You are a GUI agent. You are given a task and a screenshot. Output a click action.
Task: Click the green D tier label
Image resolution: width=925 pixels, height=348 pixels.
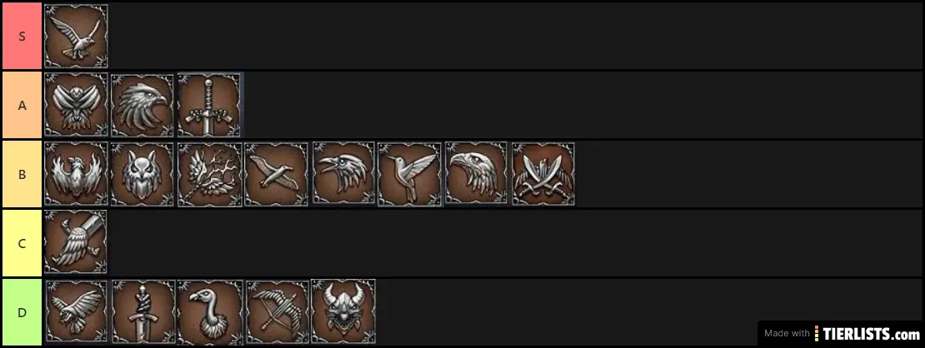point(21,312)
